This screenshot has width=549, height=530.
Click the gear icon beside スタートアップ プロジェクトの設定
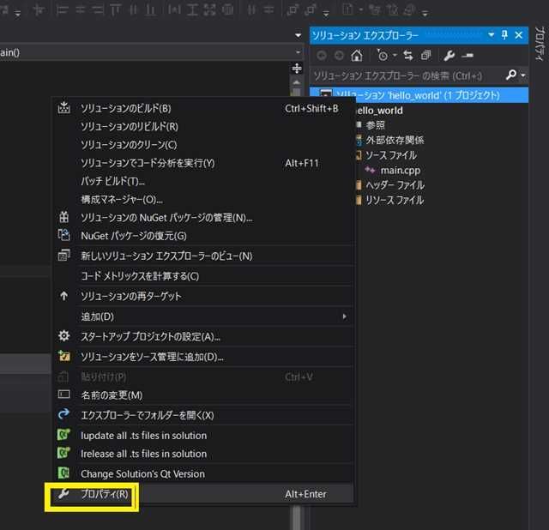pos(63,336)
